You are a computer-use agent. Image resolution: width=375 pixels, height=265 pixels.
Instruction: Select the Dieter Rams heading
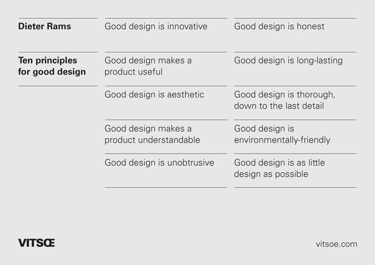coord(45,26)
